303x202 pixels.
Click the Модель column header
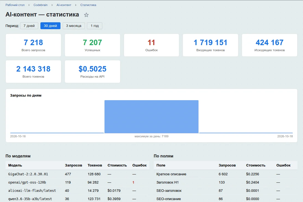tap(15, 165)
